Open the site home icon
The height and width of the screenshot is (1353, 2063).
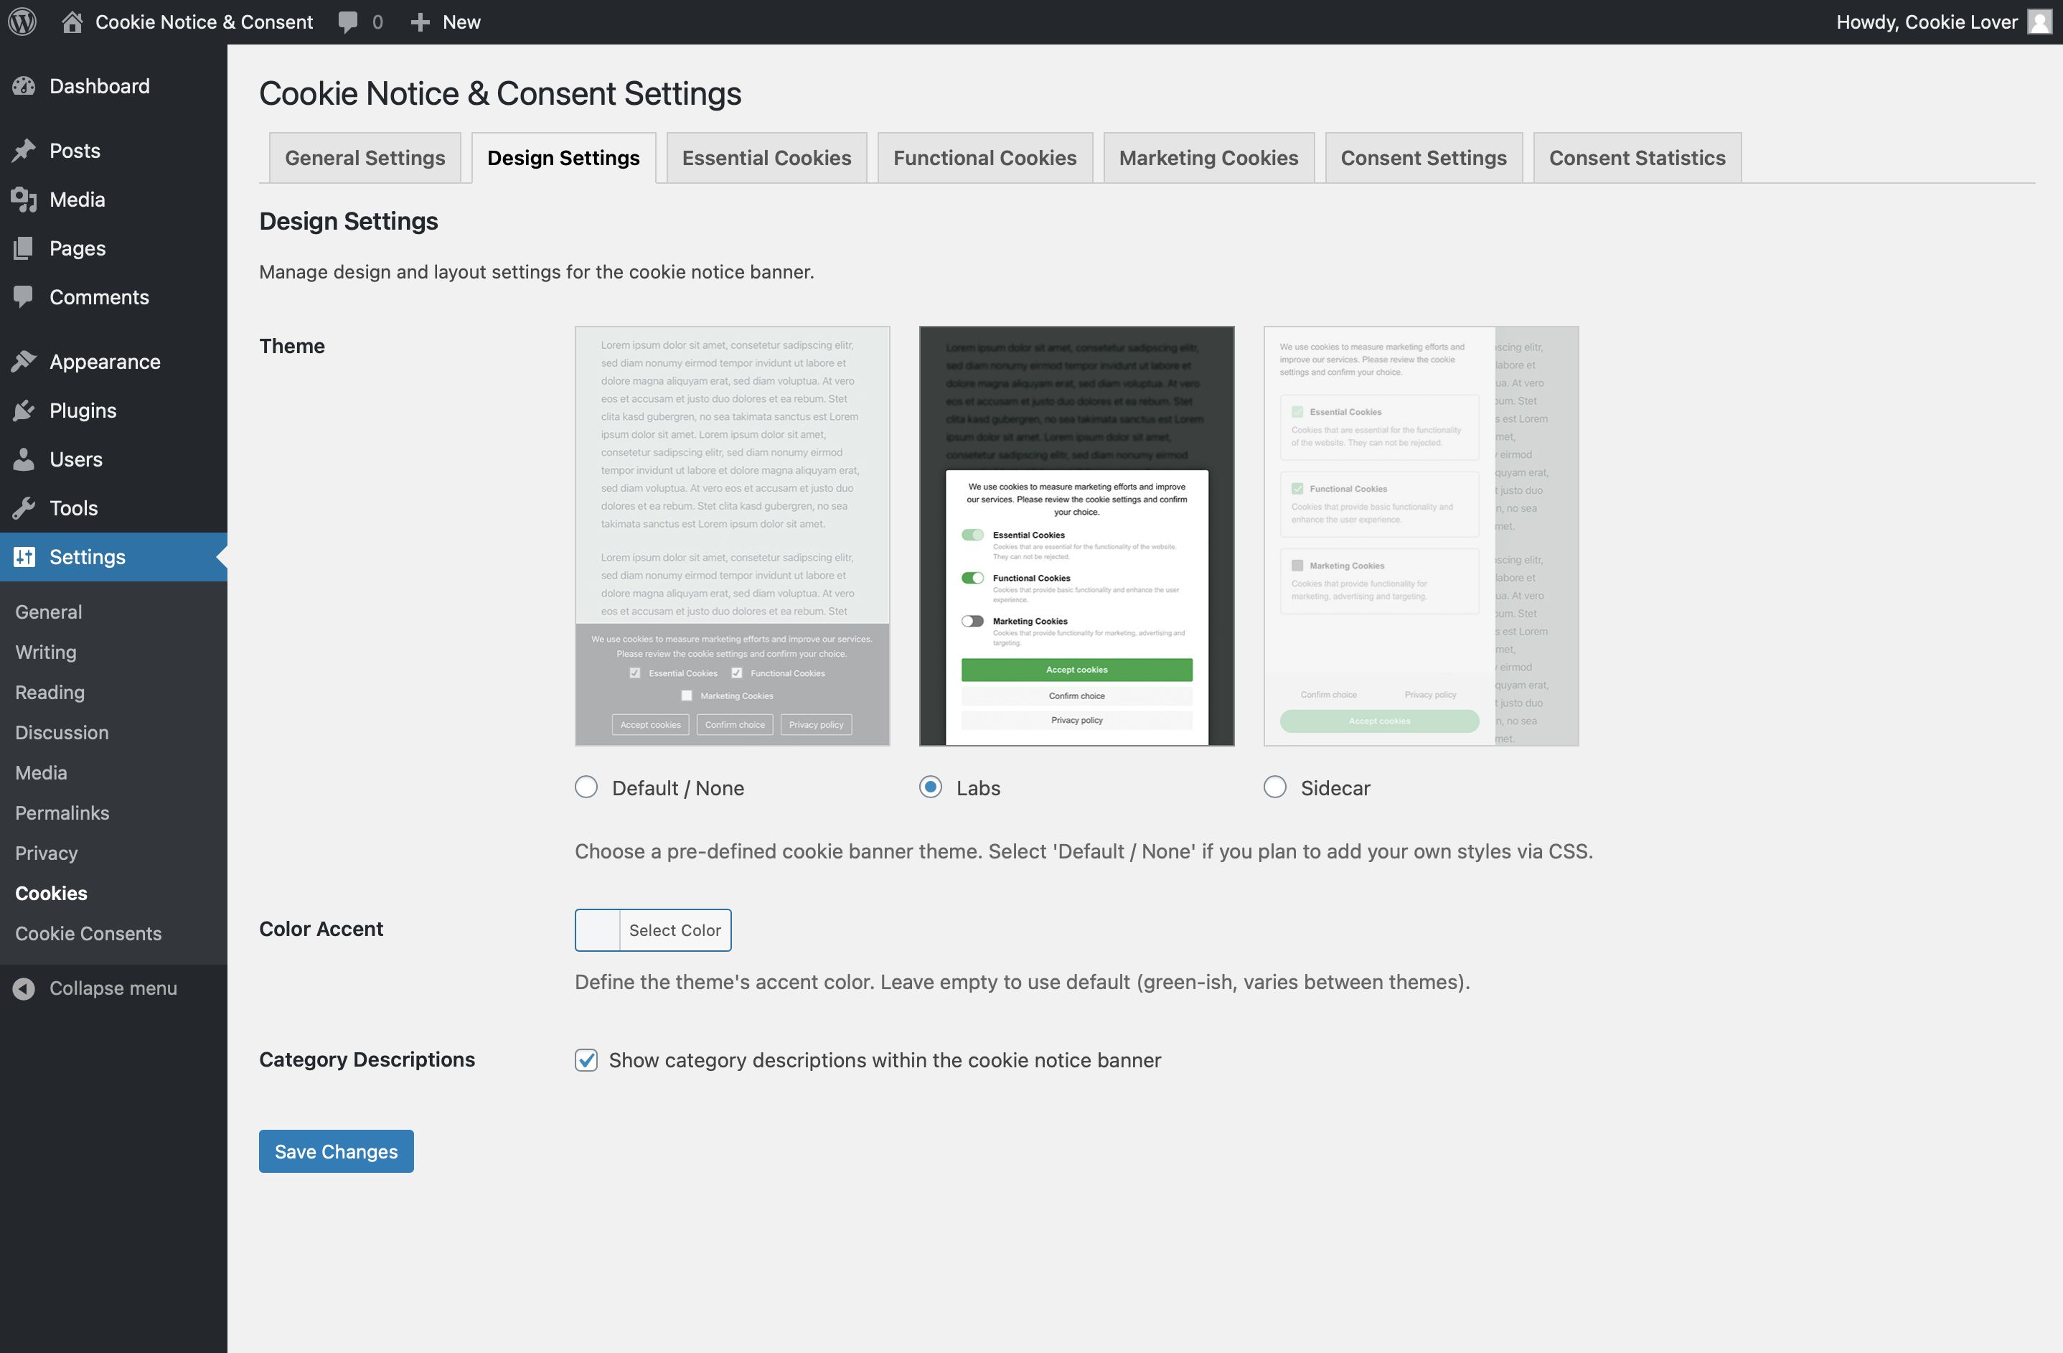point(72,22)
